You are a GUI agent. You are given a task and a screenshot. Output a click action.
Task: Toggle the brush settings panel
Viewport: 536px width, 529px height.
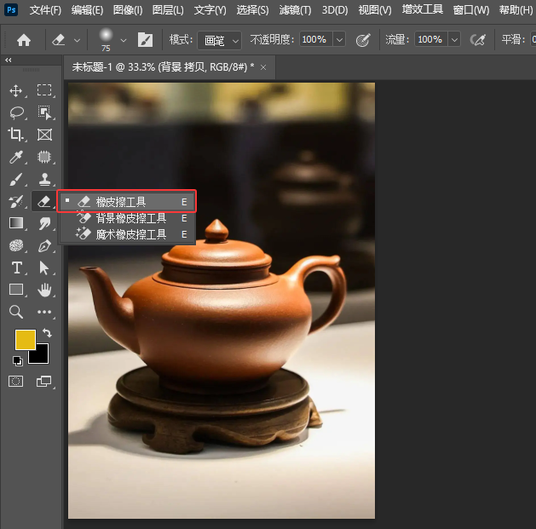pyautogui.click(x=145, y=40)
